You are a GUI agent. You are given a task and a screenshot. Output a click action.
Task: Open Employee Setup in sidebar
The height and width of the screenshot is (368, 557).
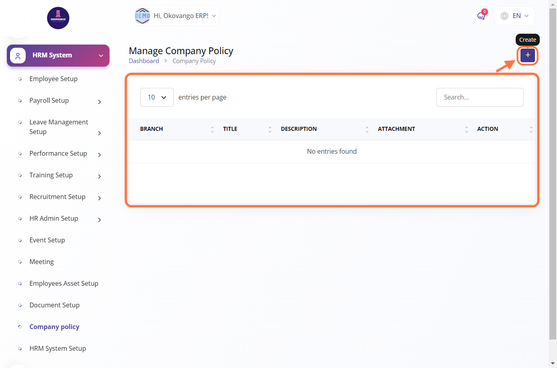(53, 79)
